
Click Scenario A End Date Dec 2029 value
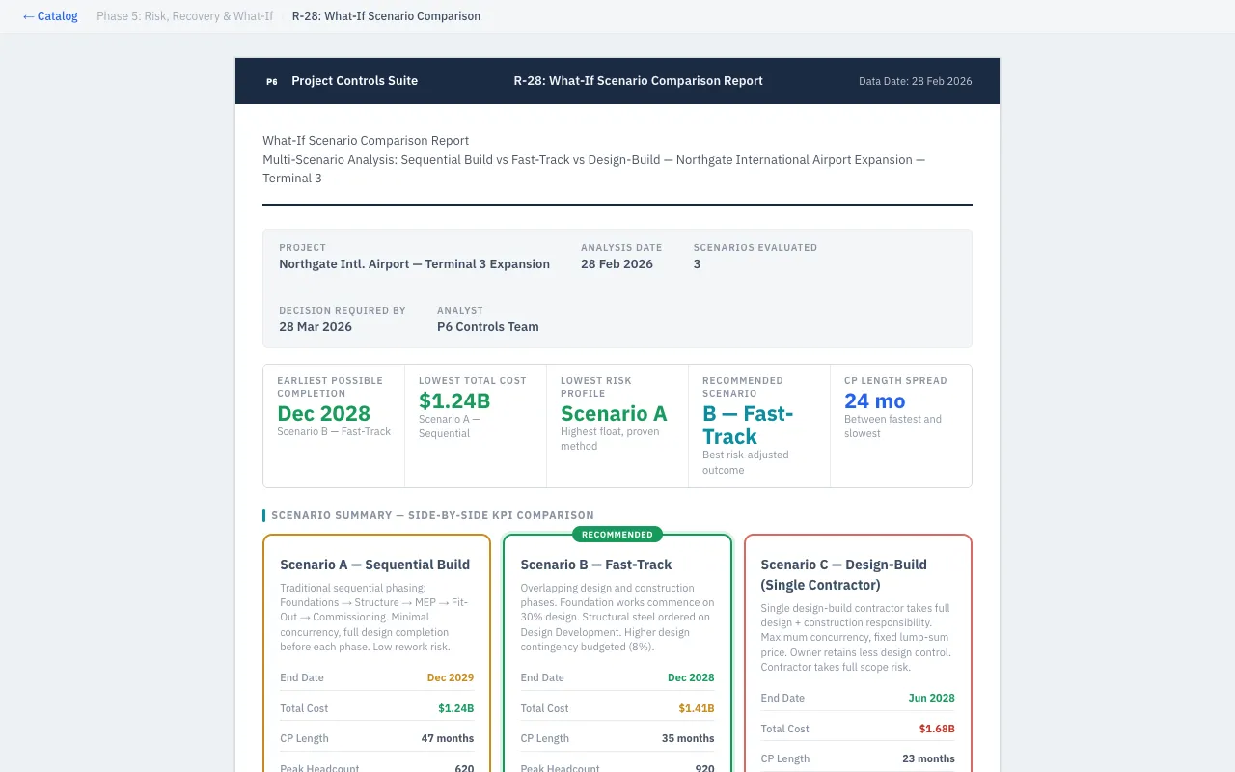451,678
